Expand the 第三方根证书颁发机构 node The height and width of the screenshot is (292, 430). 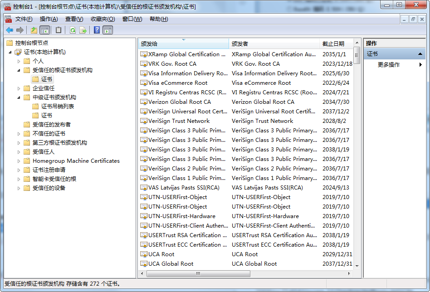click(19, 143)
